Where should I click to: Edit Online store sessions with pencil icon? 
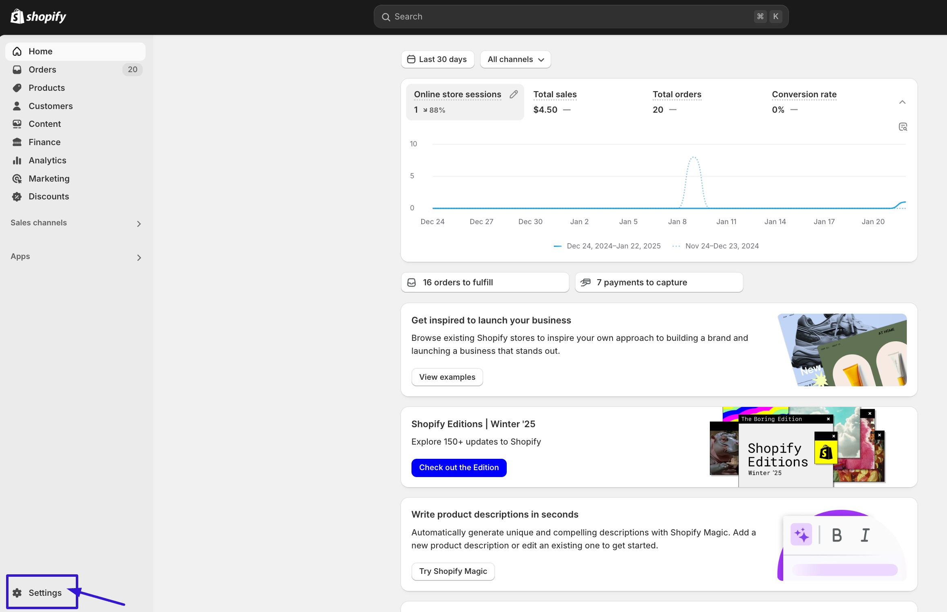point(514,94)
